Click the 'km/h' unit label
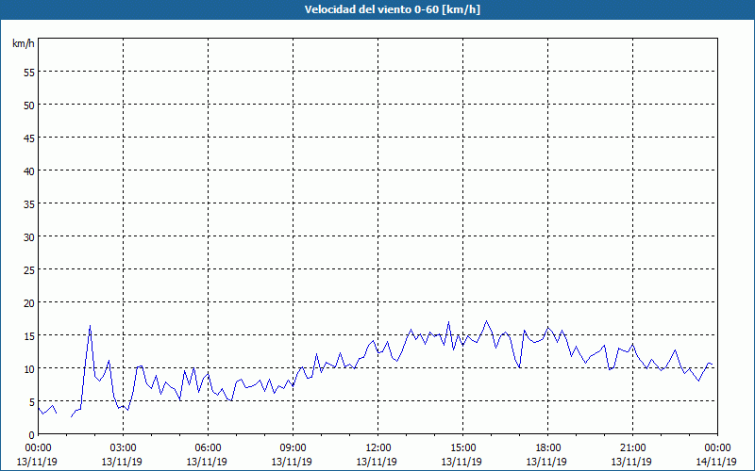Viewport: 755px width, 471px height. (x=24, y=43)
